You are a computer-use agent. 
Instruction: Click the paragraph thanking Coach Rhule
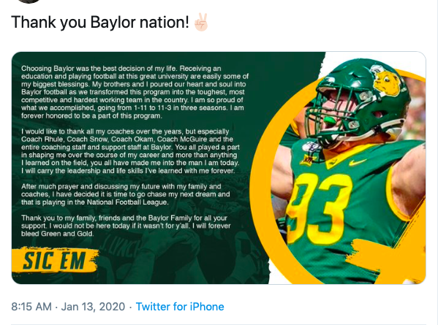click(131, 151)
